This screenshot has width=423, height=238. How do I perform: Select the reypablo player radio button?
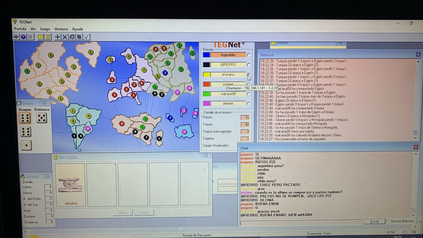point(249,55)
